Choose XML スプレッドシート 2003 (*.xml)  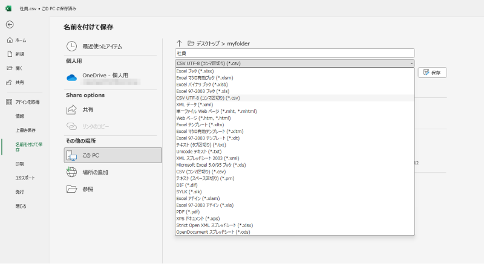(x=295, y=158)
